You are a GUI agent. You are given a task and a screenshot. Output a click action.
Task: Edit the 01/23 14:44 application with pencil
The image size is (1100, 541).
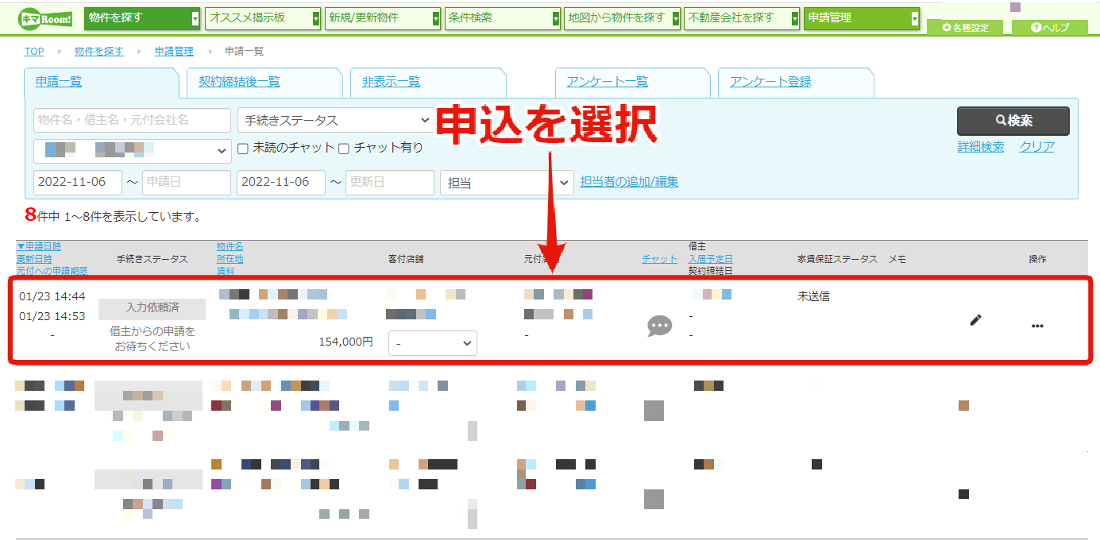pyautogui.click(x=975, y=320)
